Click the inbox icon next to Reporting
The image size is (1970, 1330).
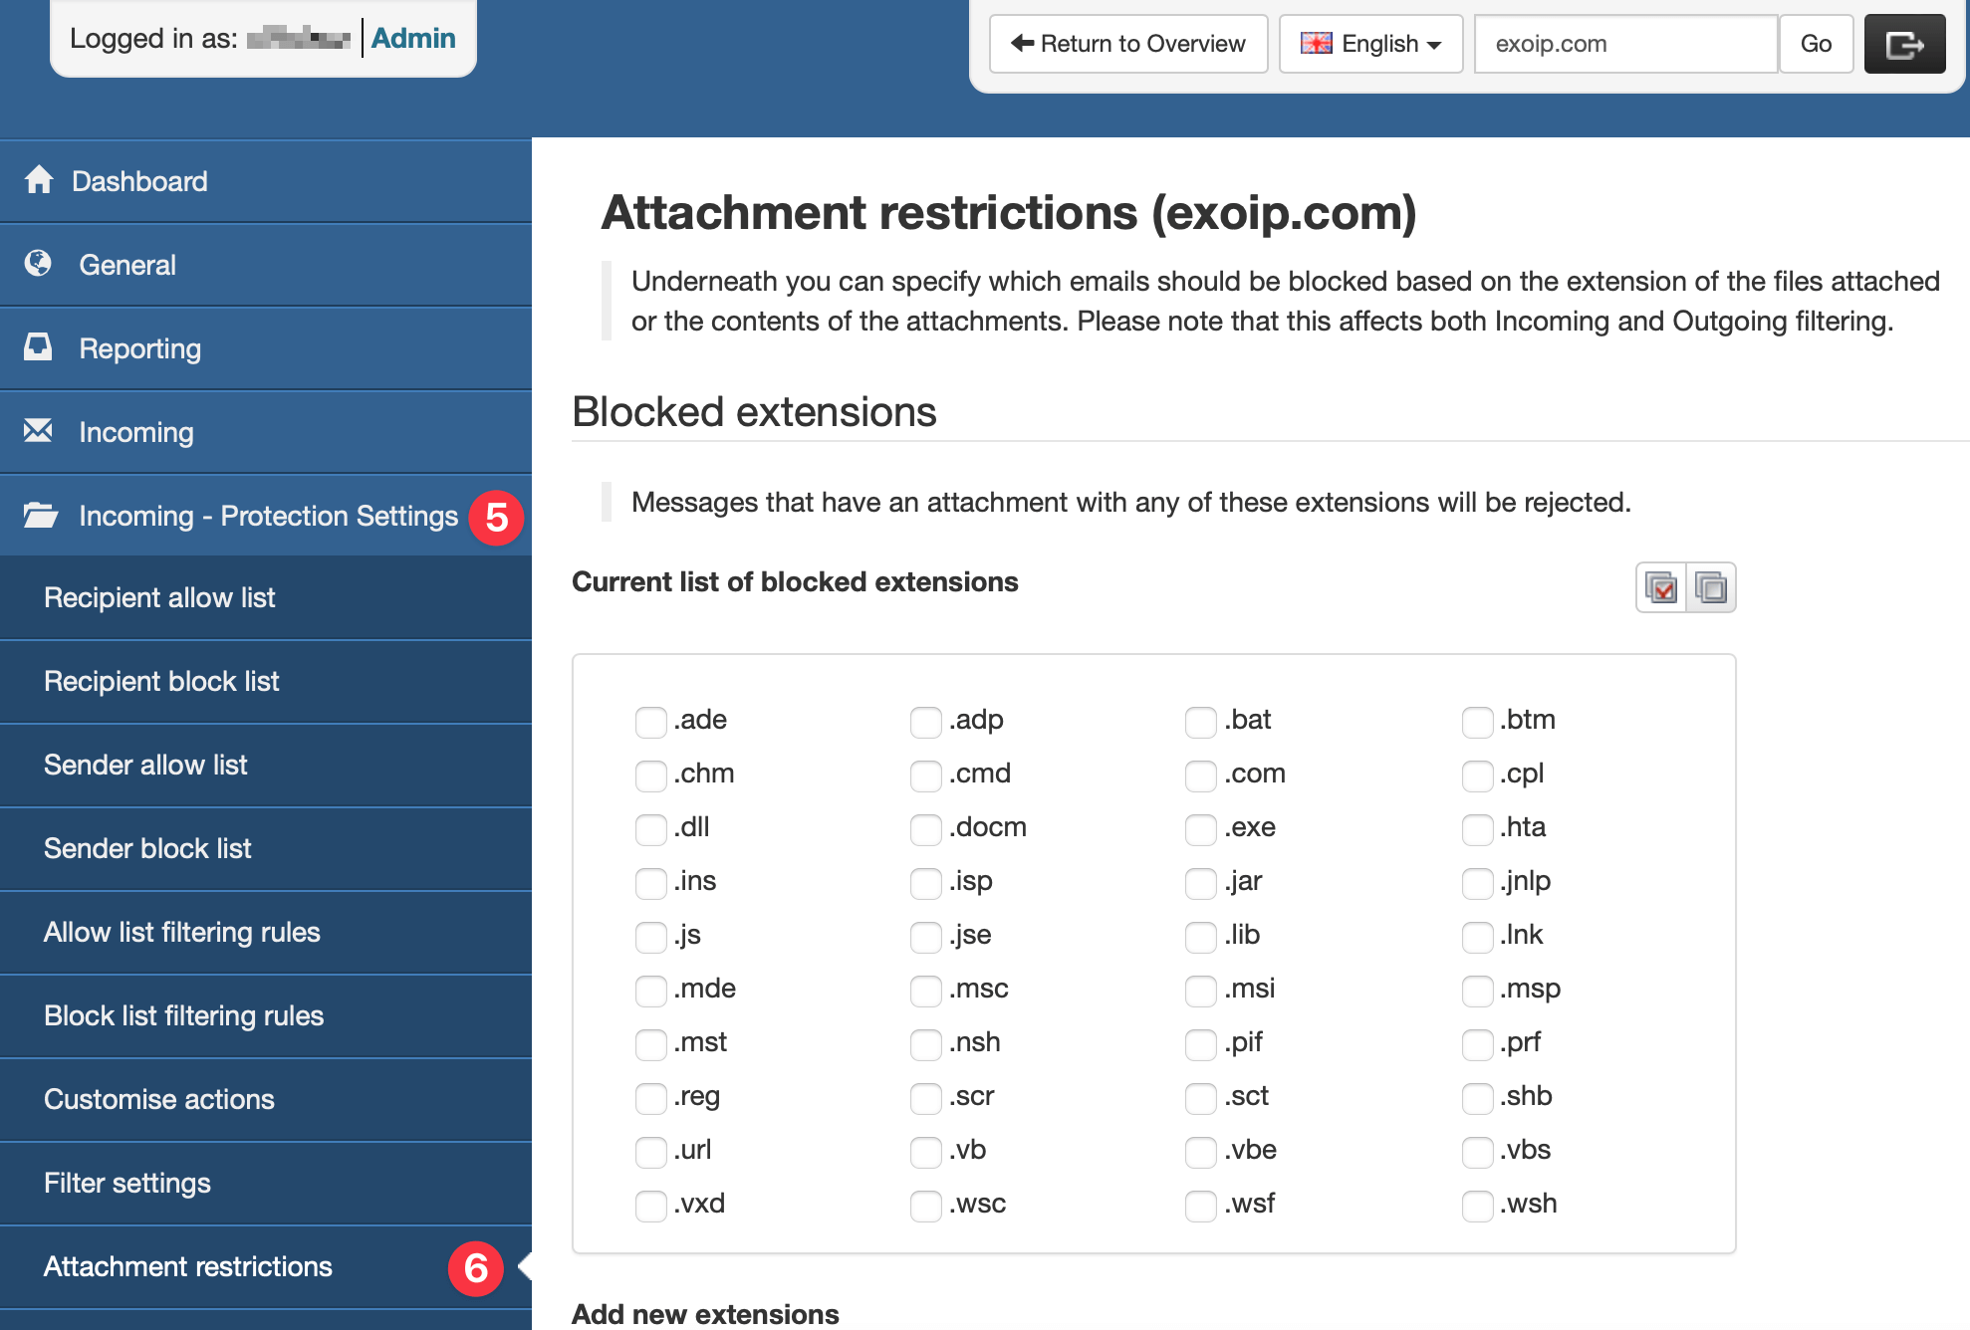39,347
